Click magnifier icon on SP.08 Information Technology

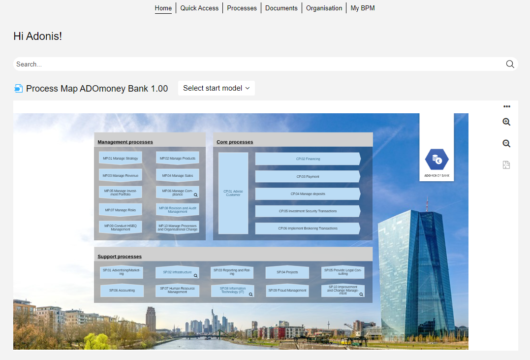point(250,294)
